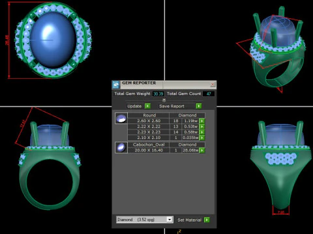This screenshot has height=234, width=313.
Task: Click the 0.035tw weight cell
Action: (190, 138)
